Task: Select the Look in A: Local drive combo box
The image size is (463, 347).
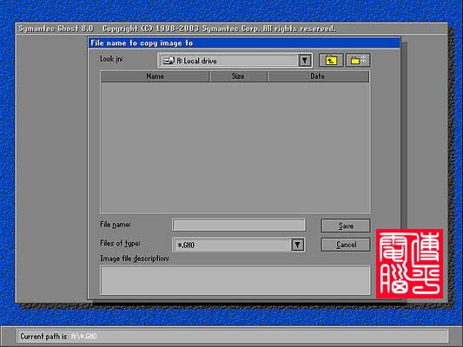Action: tap(235, 61)
